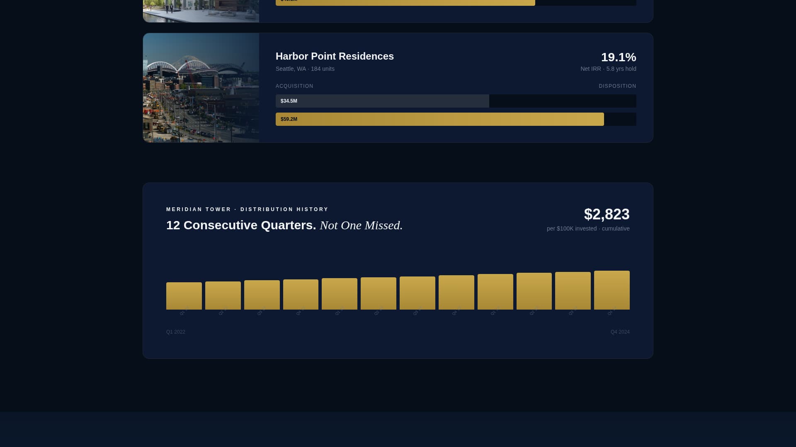
Task: Select the Seattle, WA · 184 units subtitle
Action: click(305, 69)
